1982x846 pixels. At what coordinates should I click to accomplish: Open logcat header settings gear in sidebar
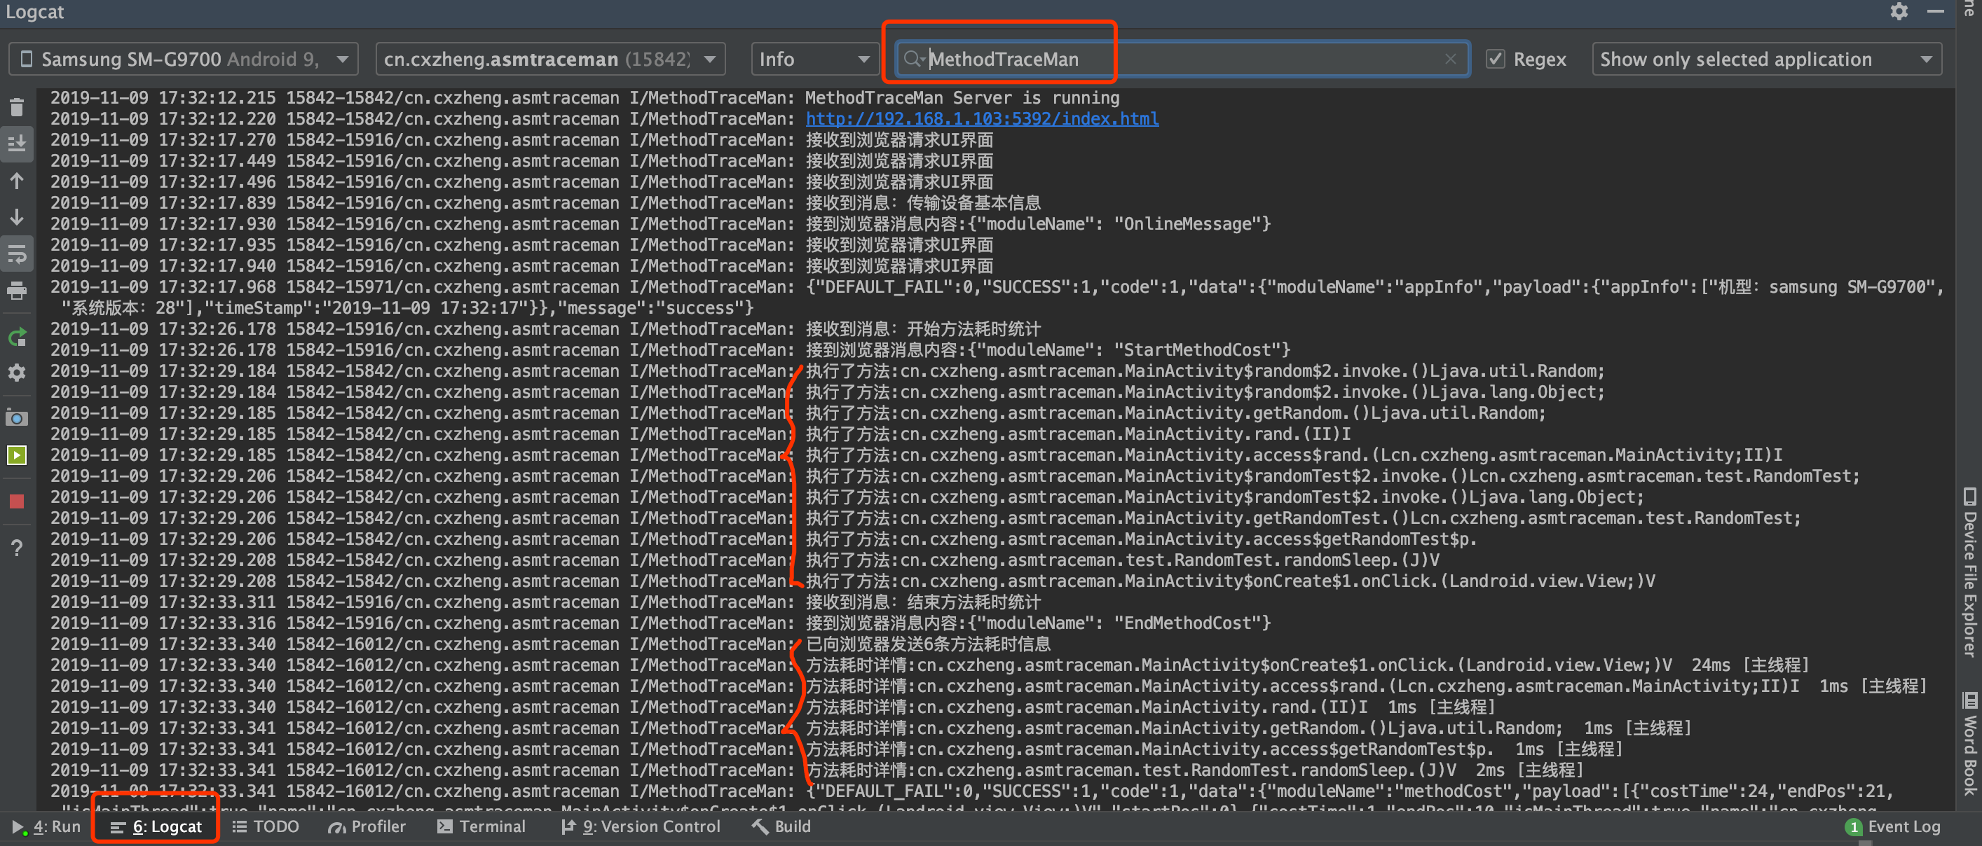point(17,373)
